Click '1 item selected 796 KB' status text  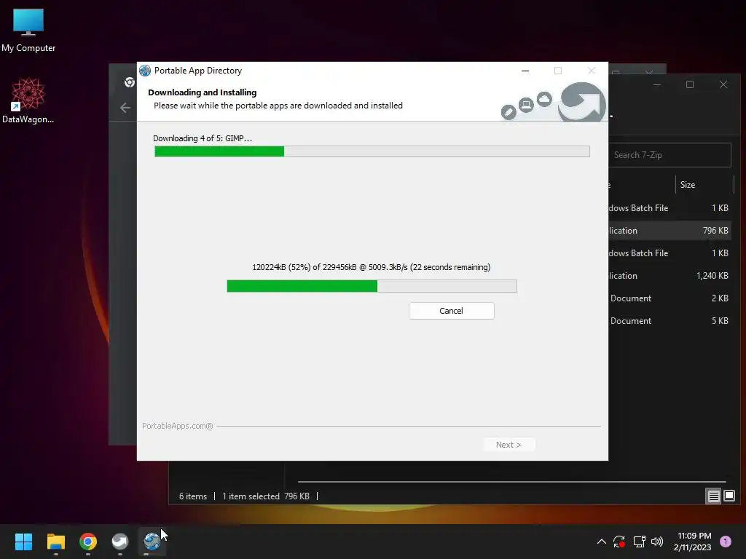coord(265,496)
